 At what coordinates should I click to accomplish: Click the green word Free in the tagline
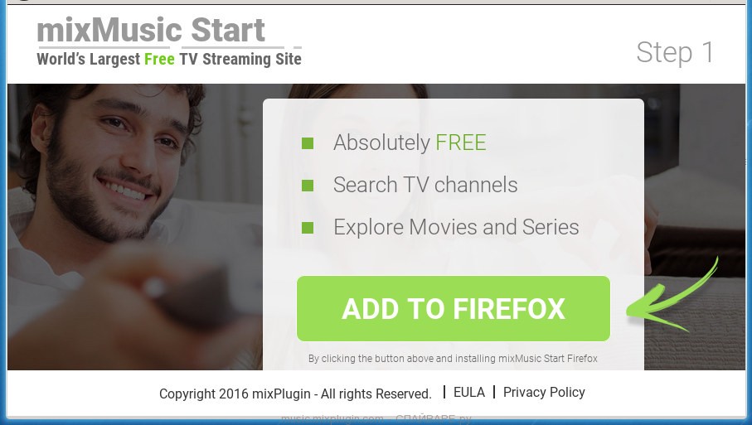(x=159, y=59)
